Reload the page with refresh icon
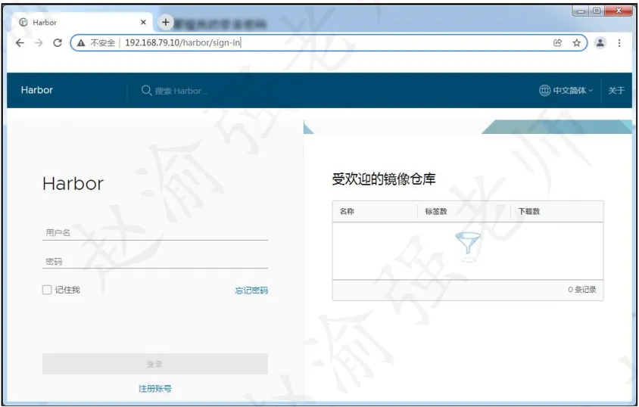 click(58, 42)
